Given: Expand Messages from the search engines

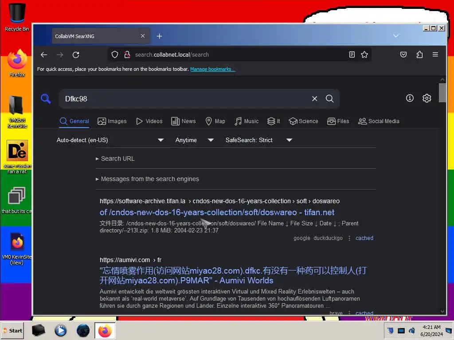Looking at the screenshot, I should pyautogui.click(x=147, y=179).
